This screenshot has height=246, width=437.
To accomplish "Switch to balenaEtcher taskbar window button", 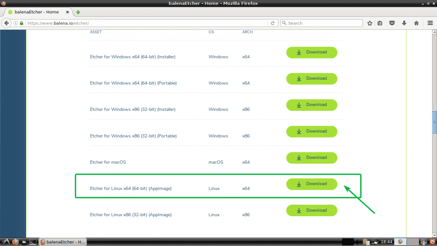I will coord(63,242).
